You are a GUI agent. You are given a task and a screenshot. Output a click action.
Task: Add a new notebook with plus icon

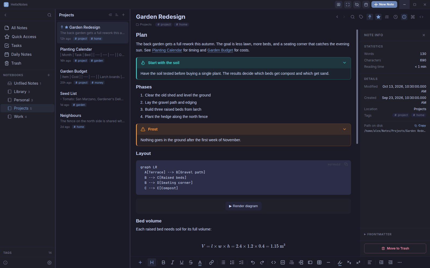[x=49, y=75]
